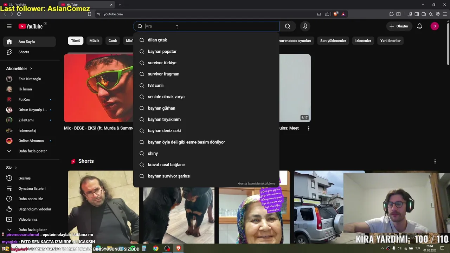Choose suggestion kravat nasıl bağlanır
Image resolution: width=450 pixels, height=253 pixels.
point(206,165)
